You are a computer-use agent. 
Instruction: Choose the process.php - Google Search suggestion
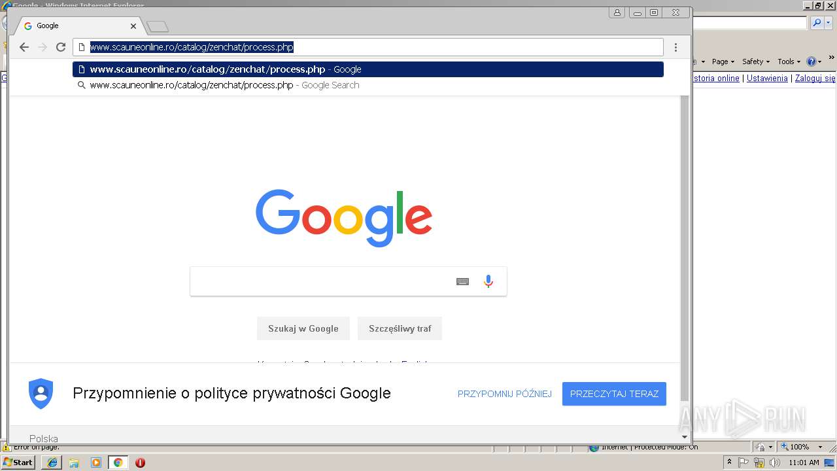[x=368, y=85]
